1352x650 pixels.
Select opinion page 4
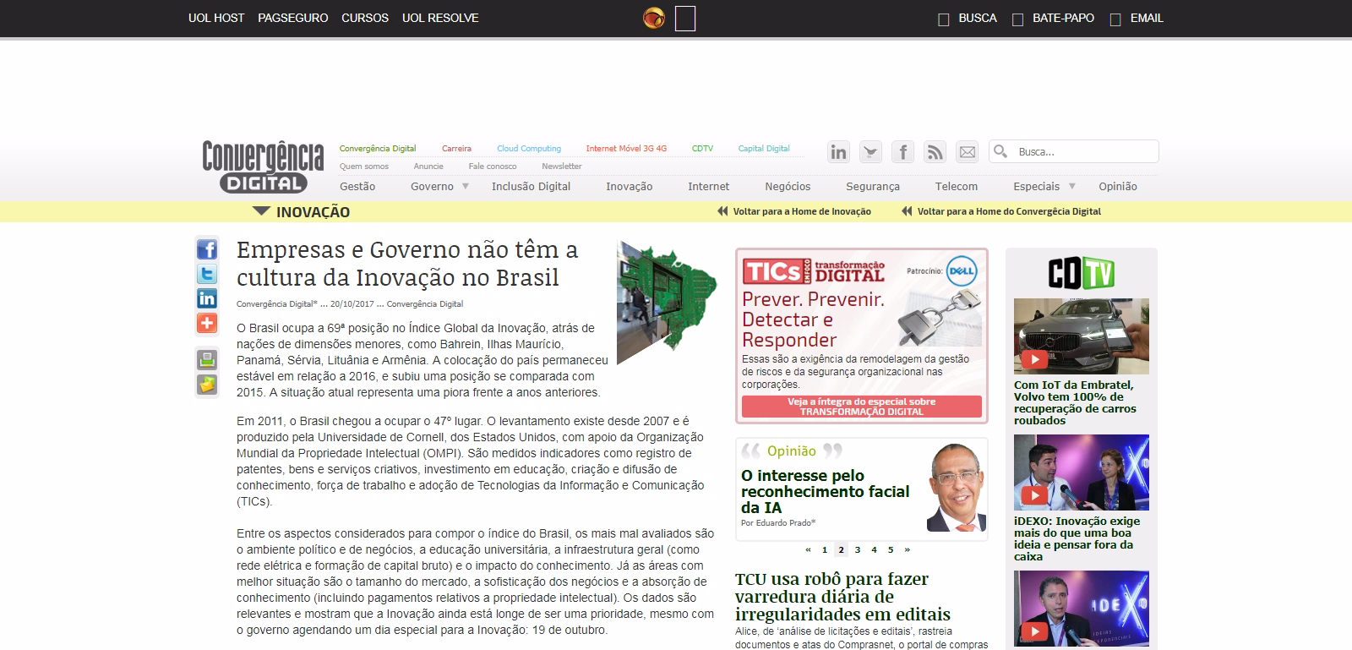(874, 549)
